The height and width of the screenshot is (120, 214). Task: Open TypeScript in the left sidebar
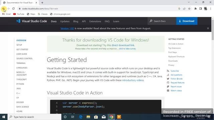tap(21, 79)
